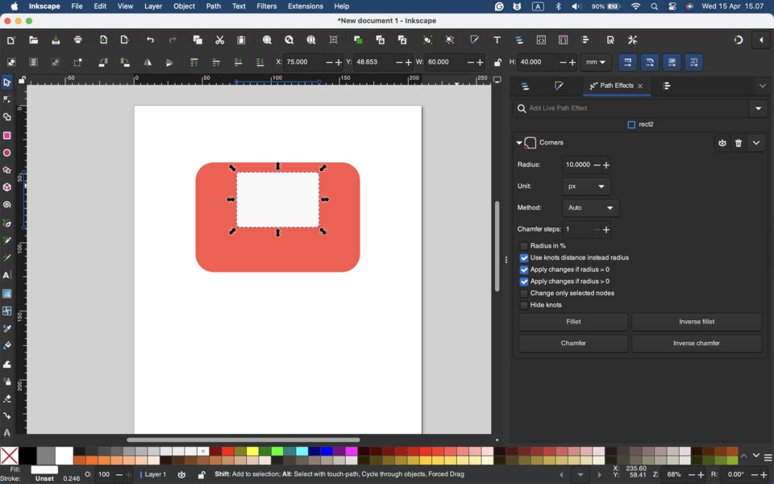Pick the Text tool in the toolbox

(x=7, y=275)
